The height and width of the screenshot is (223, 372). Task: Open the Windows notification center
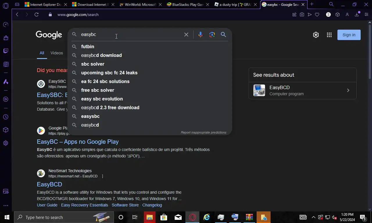click(x=363, y=217)
